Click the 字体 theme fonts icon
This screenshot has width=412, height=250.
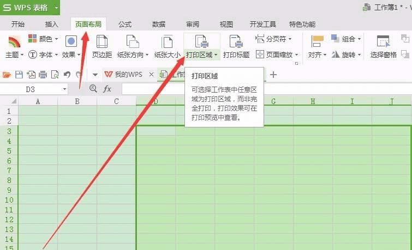coord(33,54)
